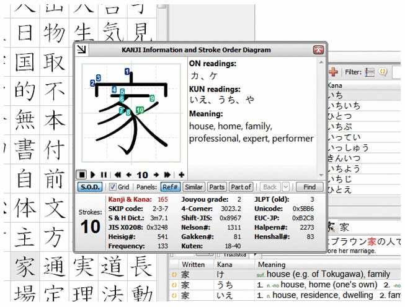Toggle the S.O.D. button
The image size is (405, 307).
[x=90, y=187]
